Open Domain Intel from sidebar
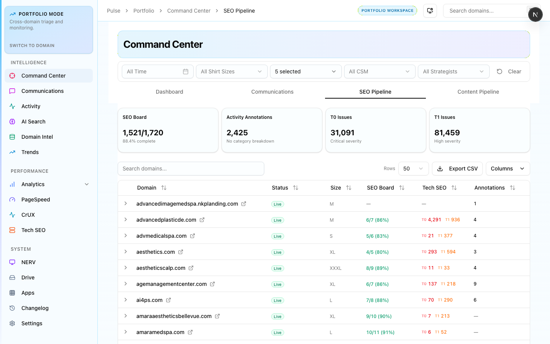The image size is (550, 344). (x=37, y=137)
